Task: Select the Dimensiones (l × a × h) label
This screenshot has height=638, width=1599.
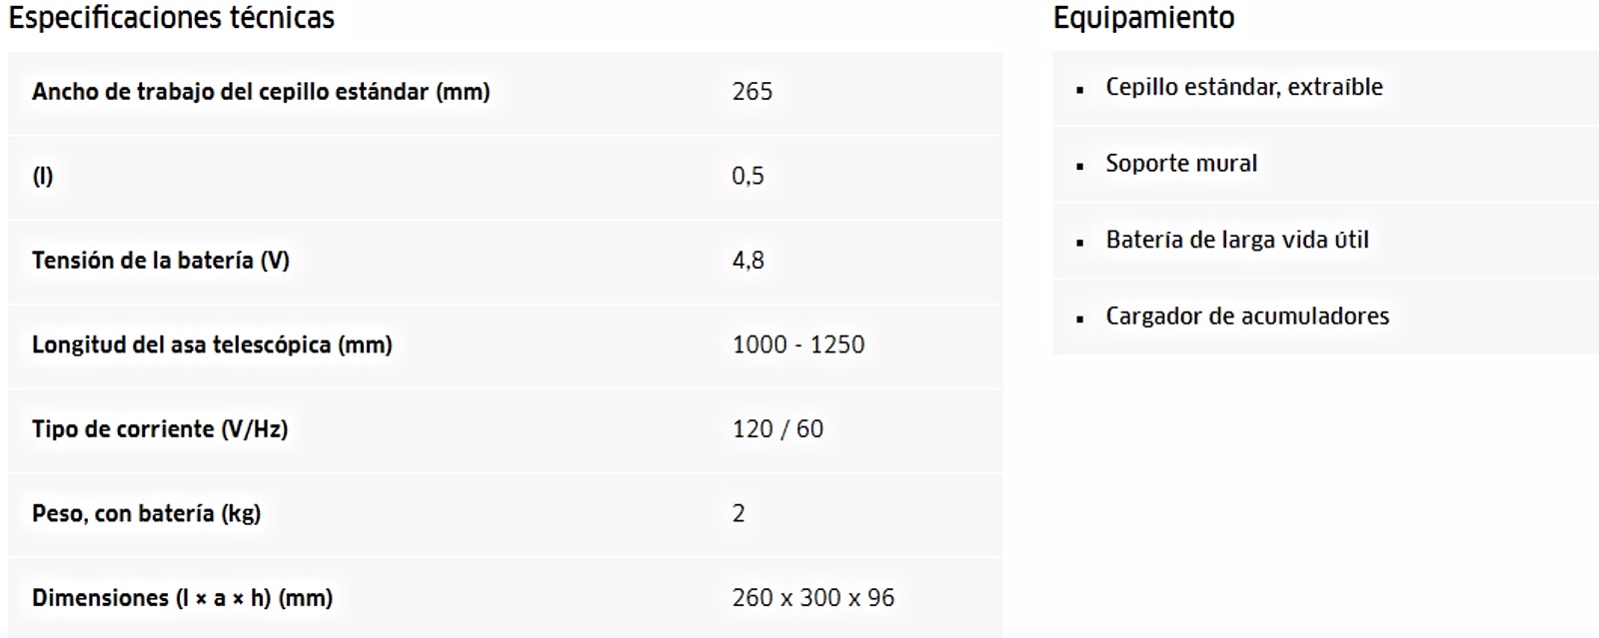Action: click(x=182, y=598)
